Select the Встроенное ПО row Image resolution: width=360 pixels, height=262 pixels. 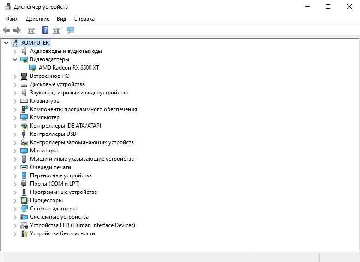[50, 76]
